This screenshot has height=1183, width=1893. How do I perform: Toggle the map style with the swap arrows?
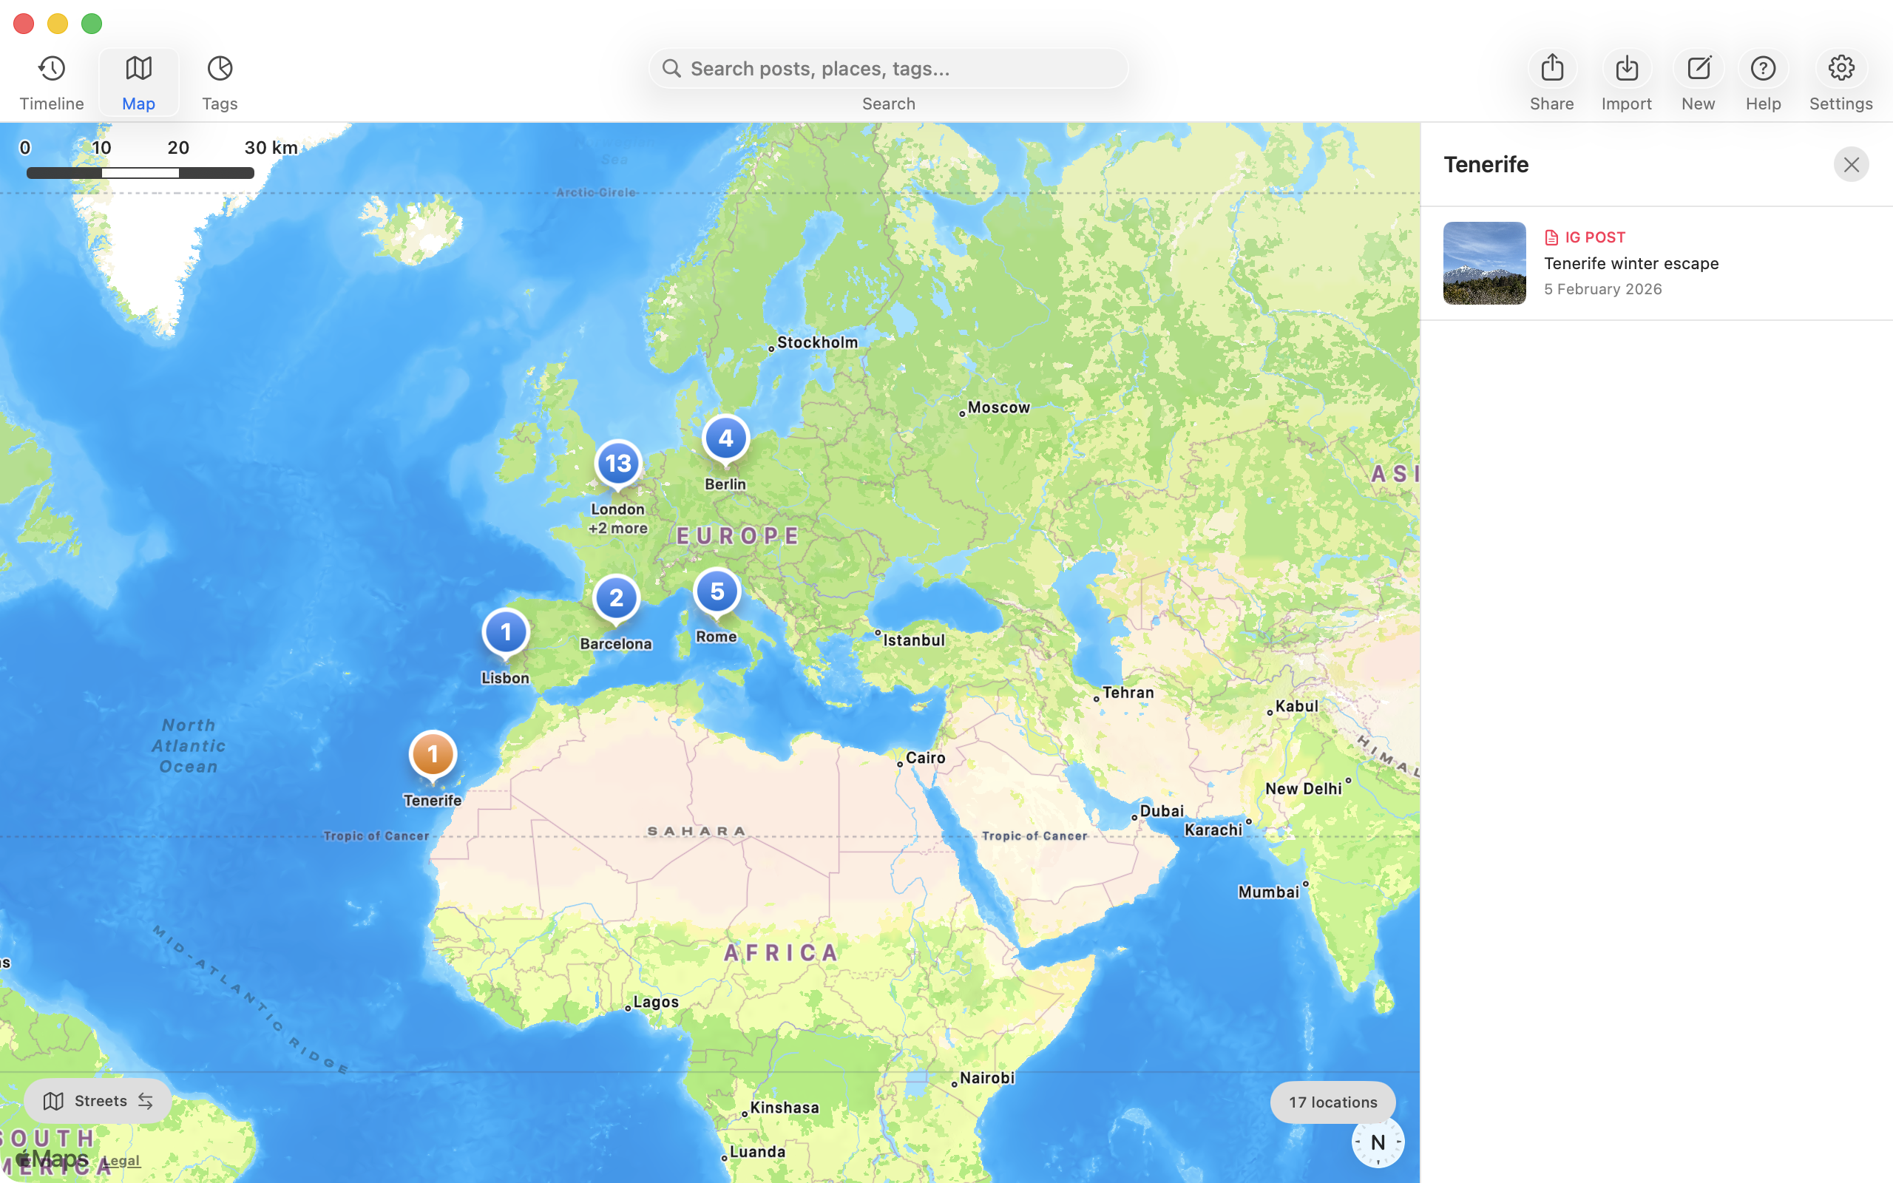pos(147,1101)
